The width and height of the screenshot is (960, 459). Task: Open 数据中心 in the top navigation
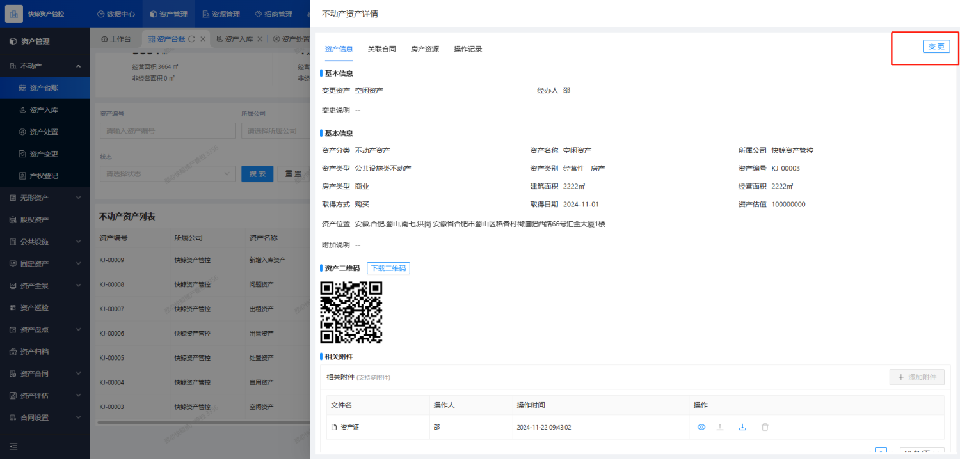[116, 13]
